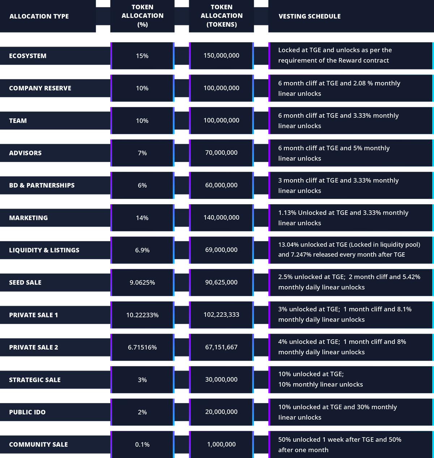Select the BD & PARTNERSHIPS row label
The height and width of the screenshot is (458, 434).
point(42,185)
